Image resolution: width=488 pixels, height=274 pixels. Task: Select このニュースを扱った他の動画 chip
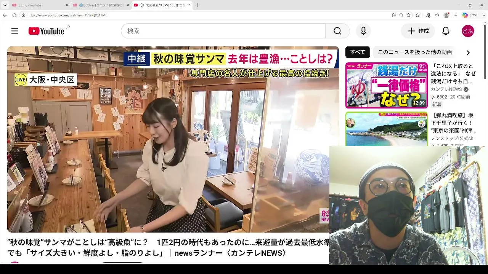pos(415,52)
